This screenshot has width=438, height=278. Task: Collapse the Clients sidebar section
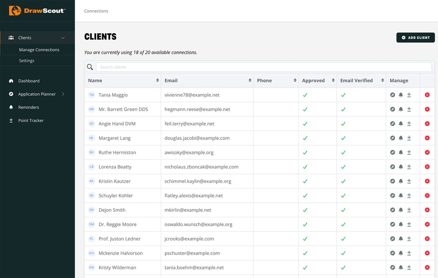pos(63,38)
